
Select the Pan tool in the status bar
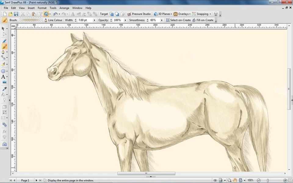[x=235, y=180]
